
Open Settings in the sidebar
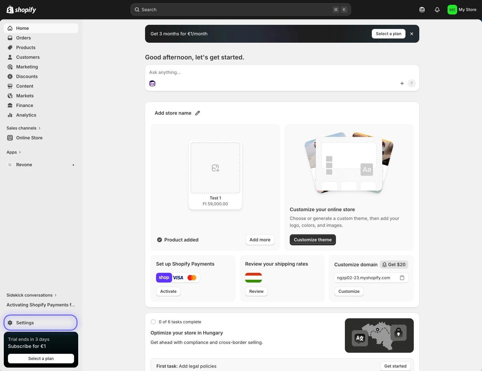[41, 323]
